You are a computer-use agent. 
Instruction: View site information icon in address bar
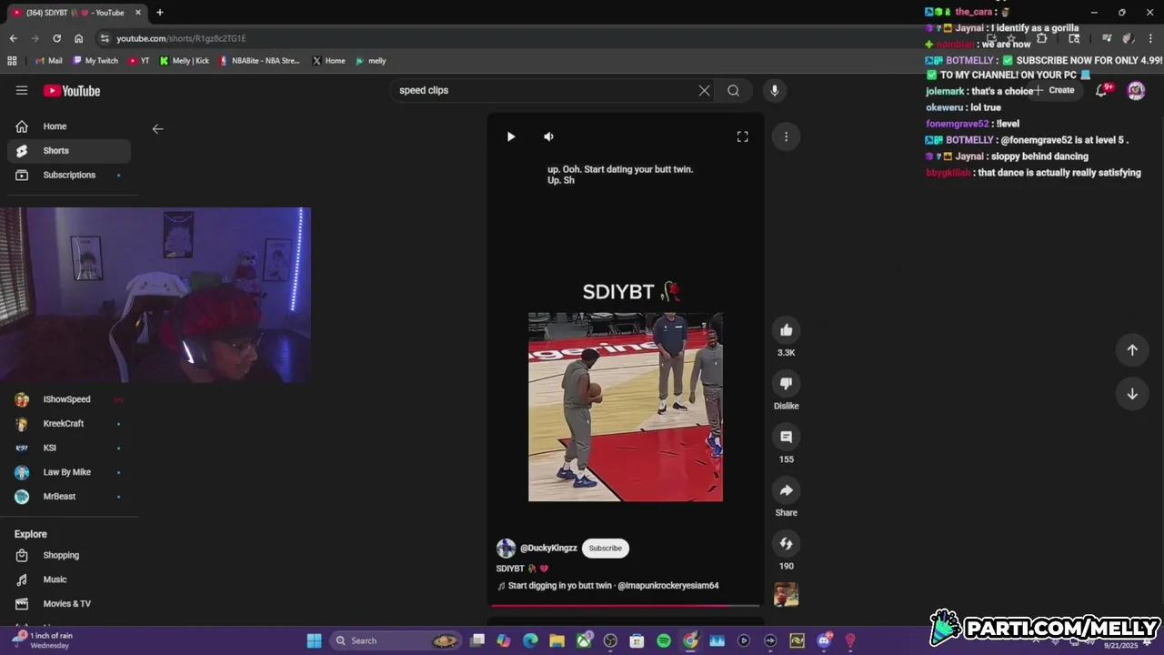click(105, 38)
